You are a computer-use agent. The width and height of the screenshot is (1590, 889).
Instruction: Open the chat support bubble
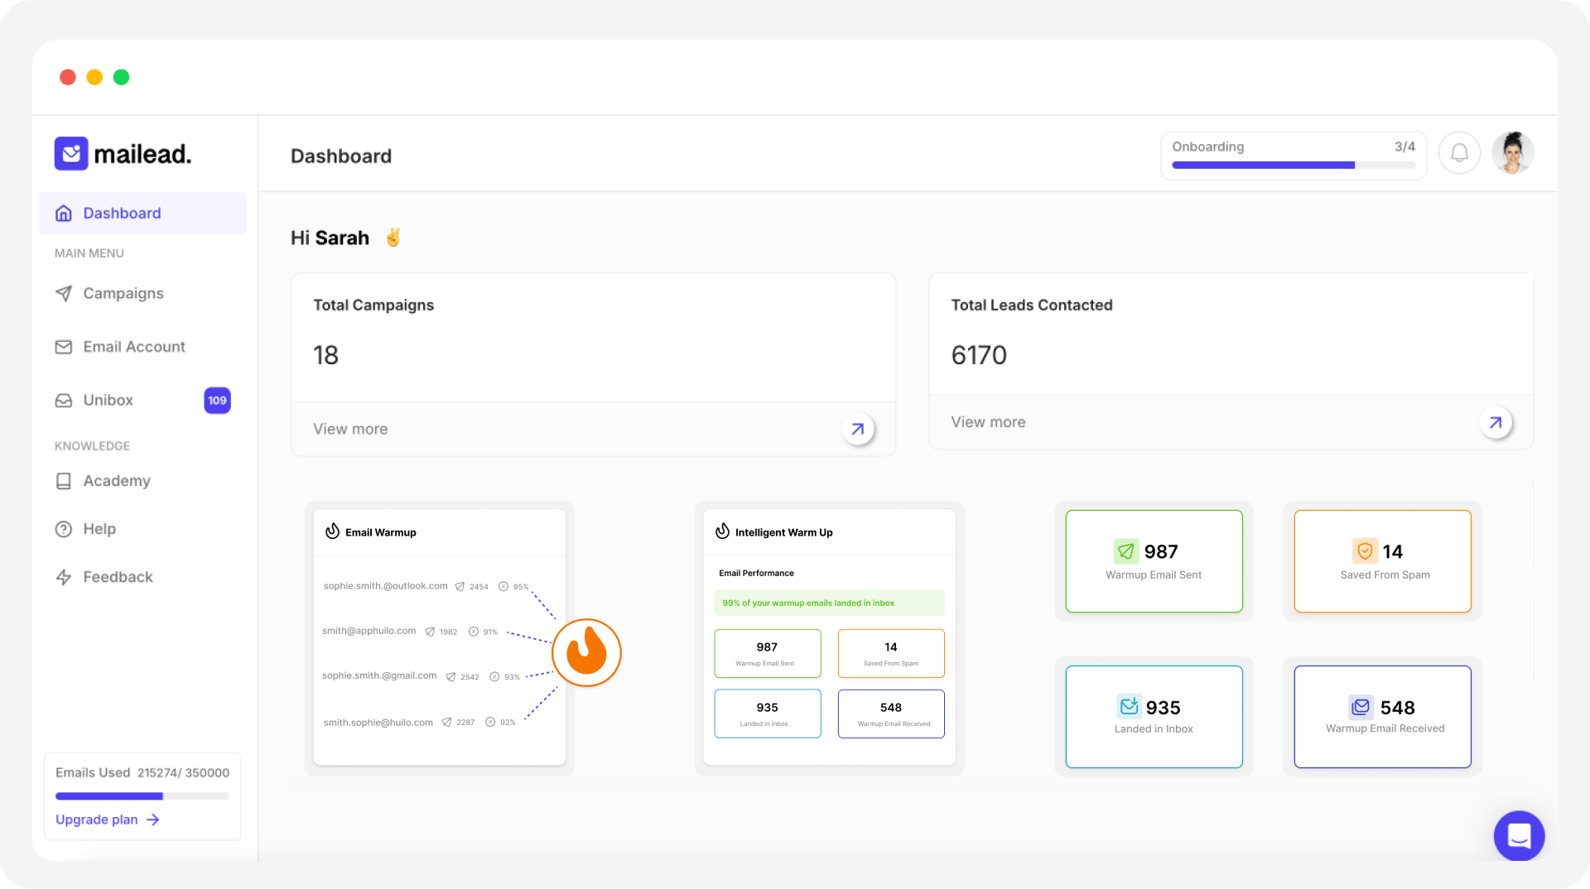[1519, 835]
